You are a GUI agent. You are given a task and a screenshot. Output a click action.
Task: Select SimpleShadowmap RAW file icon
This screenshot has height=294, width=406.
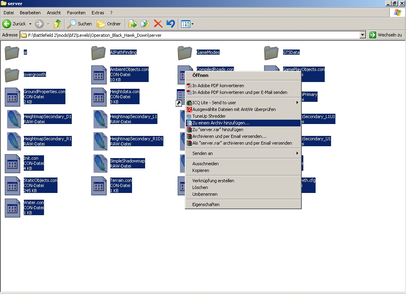(100, 164)
